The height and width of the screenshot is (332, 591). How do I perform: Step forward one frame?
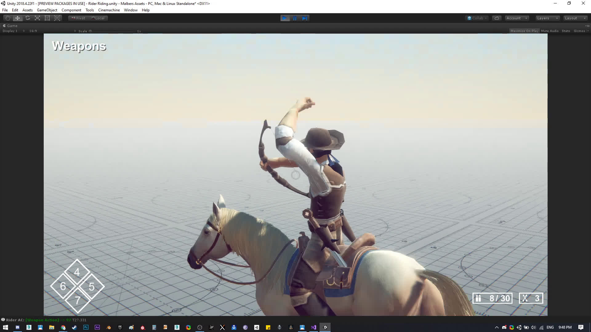point(305,18)
